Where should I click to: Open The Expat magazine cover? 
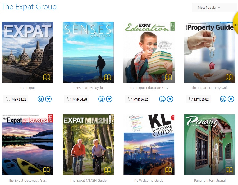(x=27, y=52)
